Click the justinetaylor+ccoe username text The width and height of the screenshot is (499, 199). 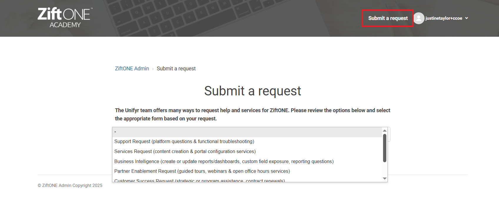coord(444,18)
